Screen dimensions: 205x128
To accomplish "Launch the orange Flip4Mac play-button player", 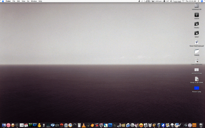I will tap(70, 125).
